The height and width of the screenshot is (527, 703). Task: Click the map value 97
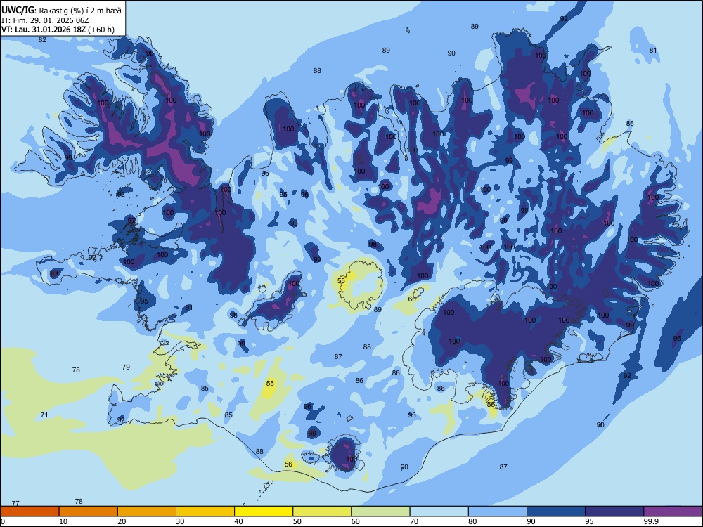point(131,221)
